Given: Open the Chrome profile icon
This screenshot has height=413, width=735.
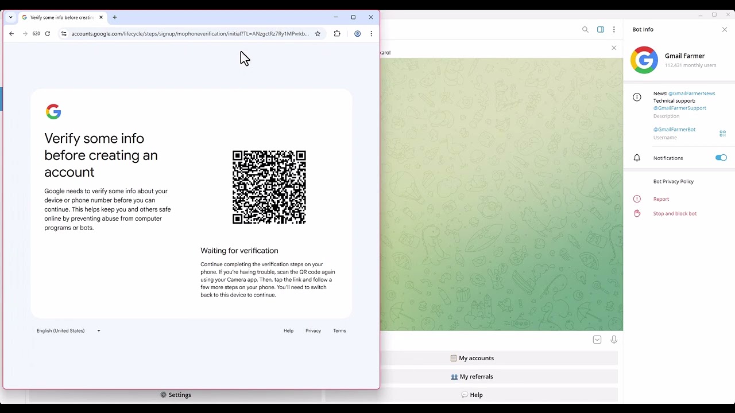Looking at the screenshot, I should (357, 34).
